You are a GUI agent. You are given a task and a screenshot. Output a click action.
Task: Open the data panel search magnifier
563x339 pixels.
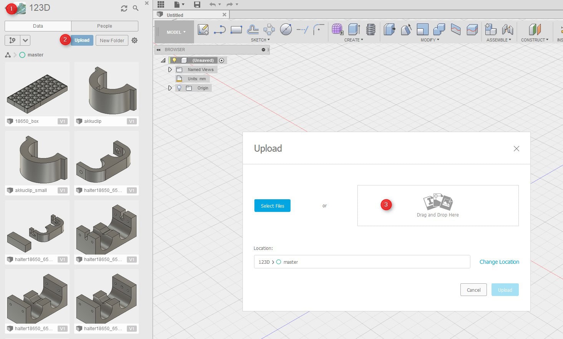(136, 8)
